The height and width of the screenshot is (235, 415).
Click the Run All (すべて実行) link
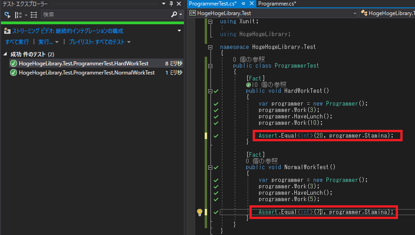[17, 42]
